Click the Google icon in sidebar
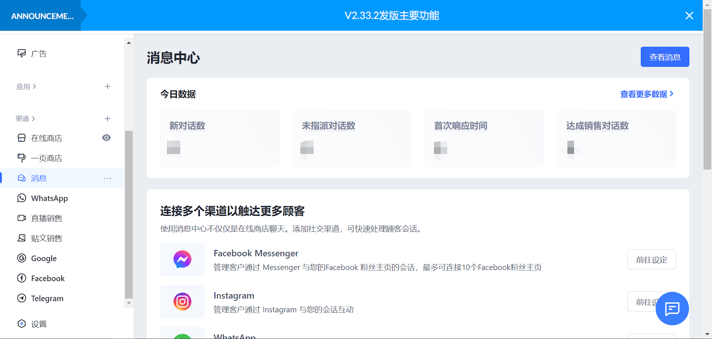Image resolution: width=712 pixels, height=339 pixels. tap(21, 258)
